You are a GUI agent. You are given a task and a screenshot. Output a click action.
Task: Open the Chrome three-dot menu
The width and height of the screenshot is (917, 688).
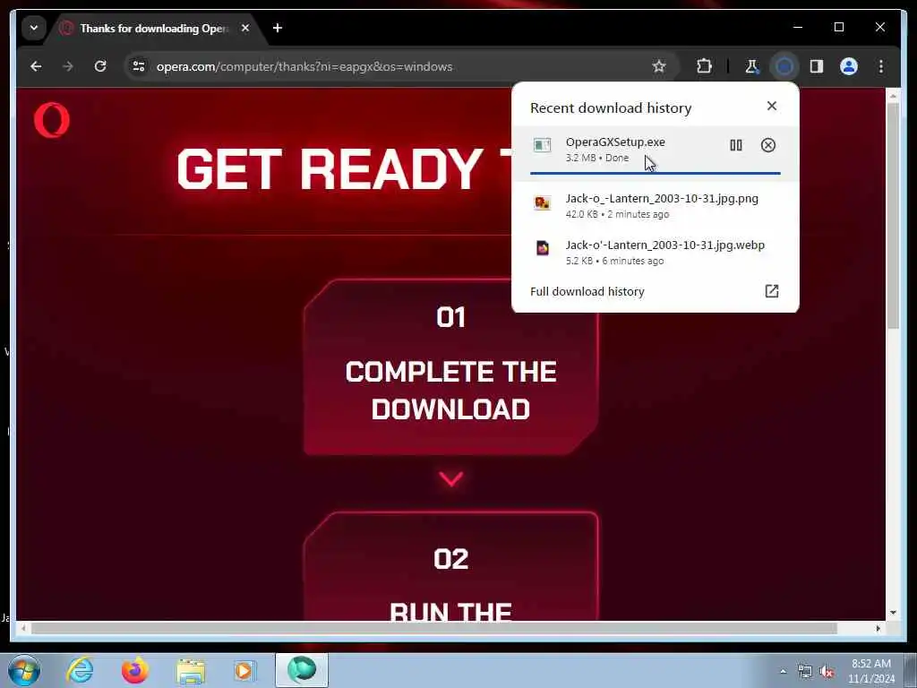pyautogui.click(x=881, y=66)
